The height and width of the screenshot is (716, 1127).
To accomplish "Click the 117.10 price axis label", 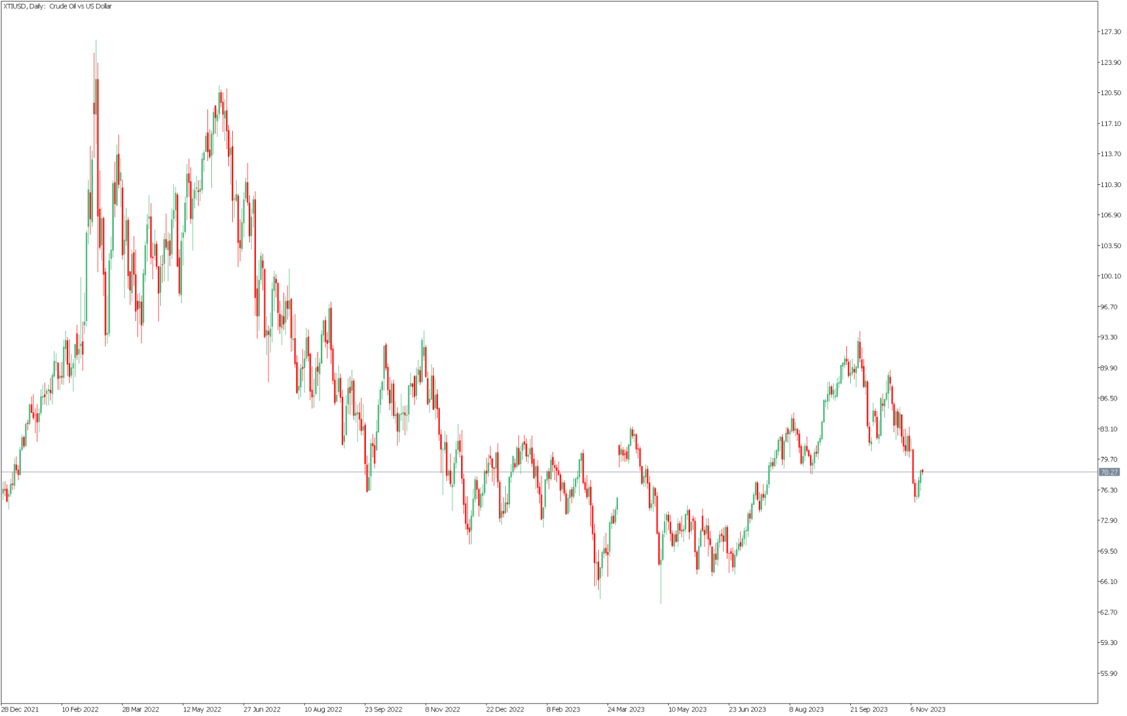I will click(1111, 123).
